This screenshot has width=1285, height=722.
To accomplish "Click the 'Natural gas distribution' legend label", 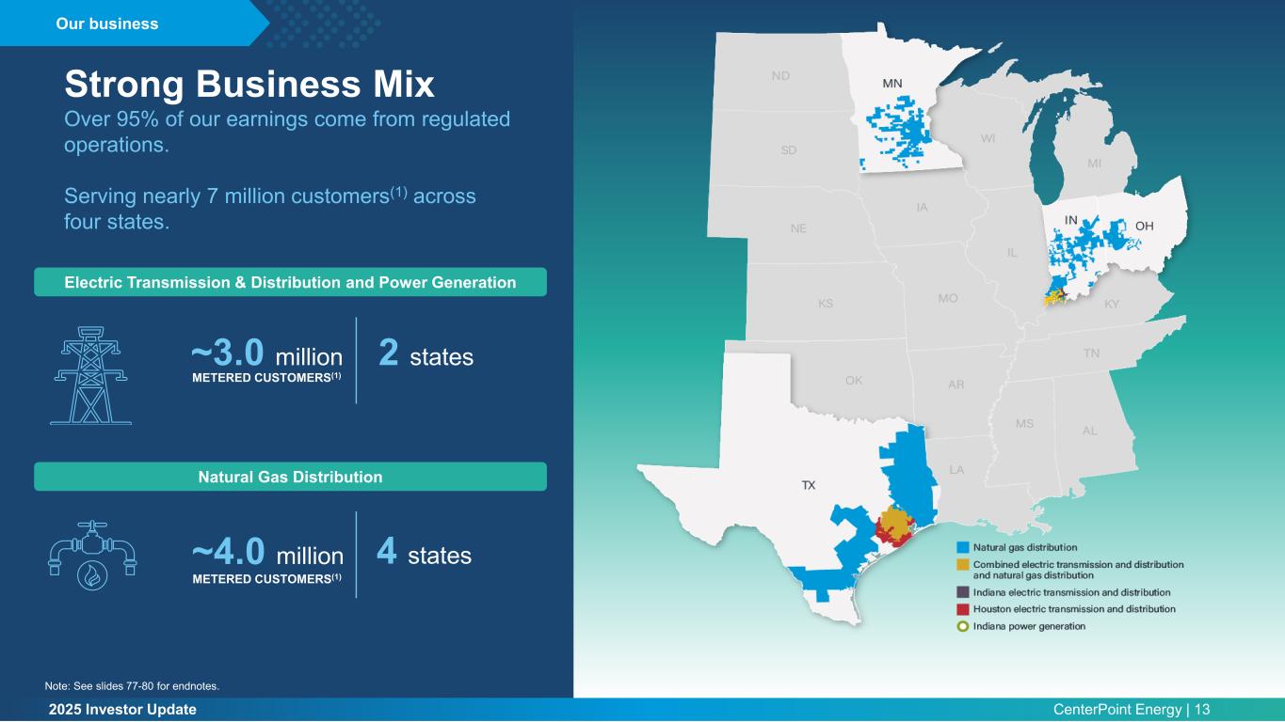I will pos(1025,547).
